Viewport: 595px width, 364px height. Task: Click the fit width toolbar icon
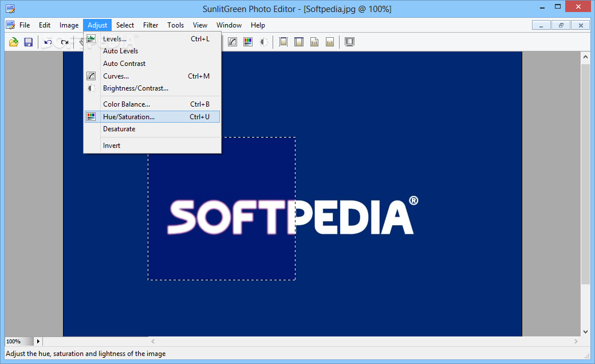pos(283,42)
